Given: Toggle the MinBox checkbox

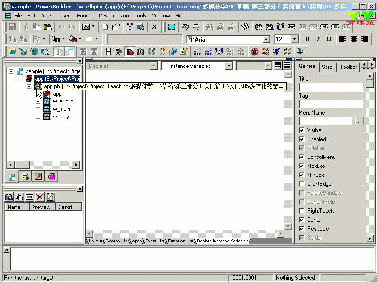Looking at the screenshot, I should tap(301, 175).
